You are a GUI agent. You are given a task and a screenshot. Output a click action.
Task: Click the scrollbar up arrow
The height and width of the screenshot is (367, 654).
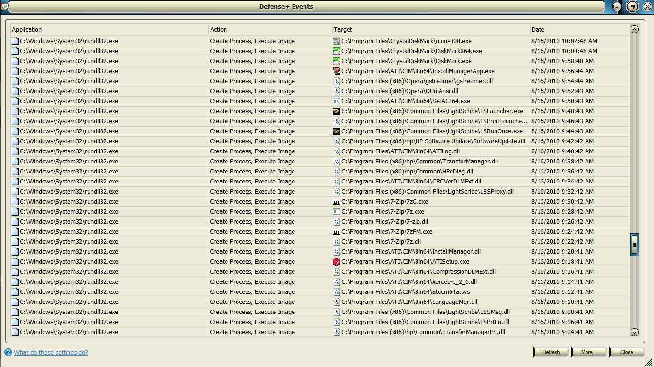coord(634,30)
